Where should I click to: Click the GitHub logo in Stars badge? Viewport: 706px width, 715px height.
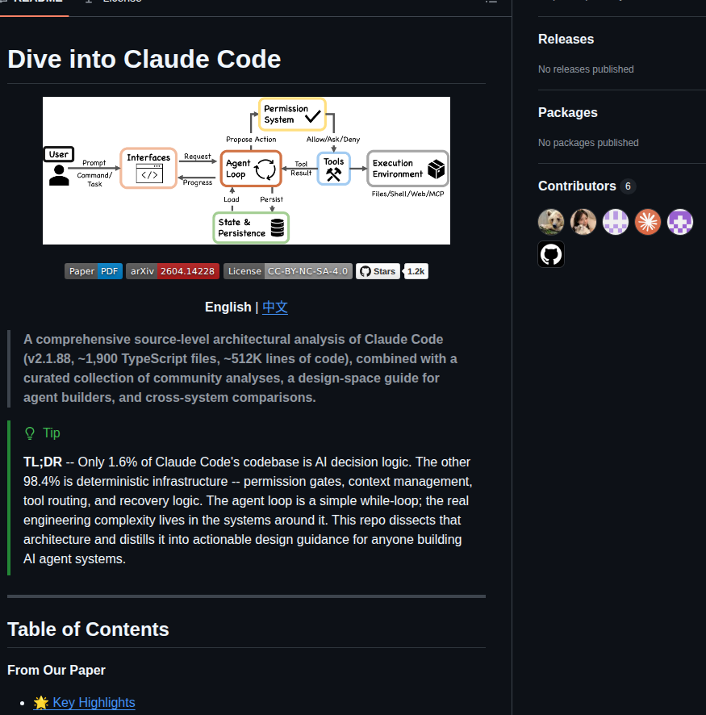point(365,271)
